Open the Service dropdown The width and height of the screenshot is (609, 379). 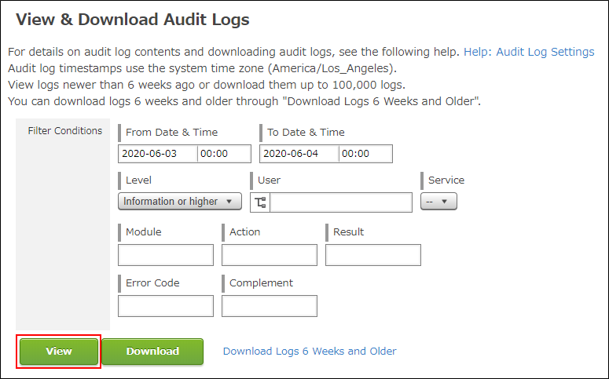pyautogui.click(x=438, y=202)
